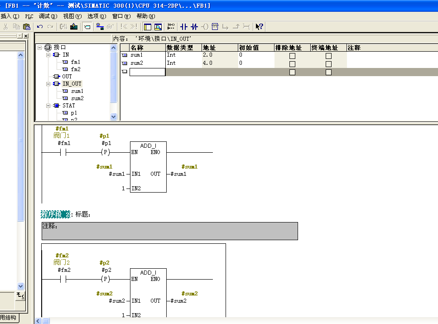Toggle the details magnifier view icon
438x324 pixels.
click(x=158, y=27)
